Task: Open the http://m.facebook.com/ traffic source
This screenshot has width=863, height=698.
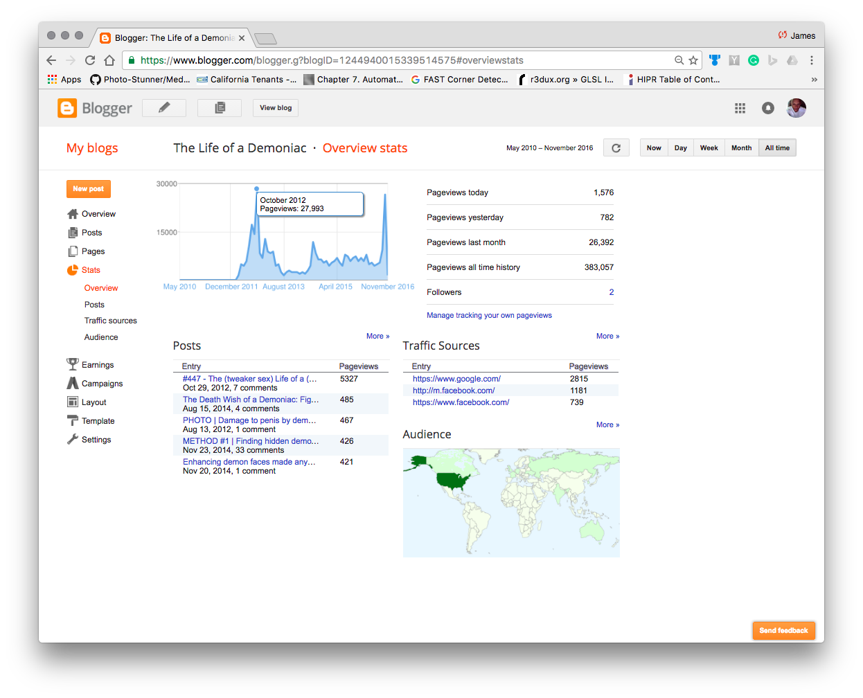Action: [x=454, y=391]
